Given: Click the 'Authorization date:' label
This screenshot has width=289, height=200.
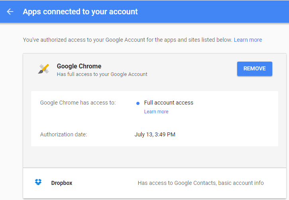Looking at the screenshot, I should tap(63, 134).
